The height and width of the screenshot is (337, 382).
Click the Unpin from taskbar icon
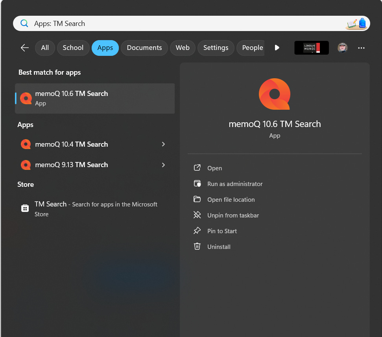pyautogui.click(x=197, y=215)
